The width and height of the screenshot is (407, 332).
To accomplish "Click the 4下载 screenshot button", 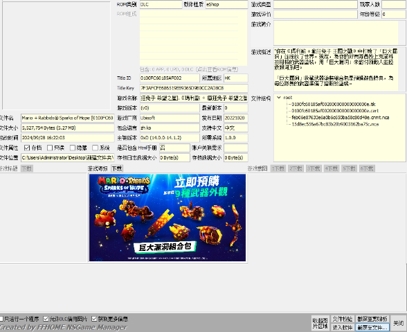I will click(x=332, y=168).
